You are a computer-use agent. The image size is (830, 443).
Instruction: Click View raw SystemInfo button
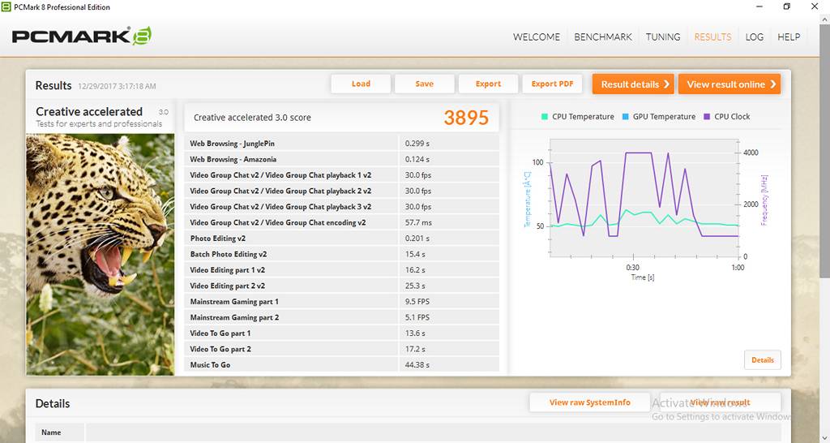[590, 402]
